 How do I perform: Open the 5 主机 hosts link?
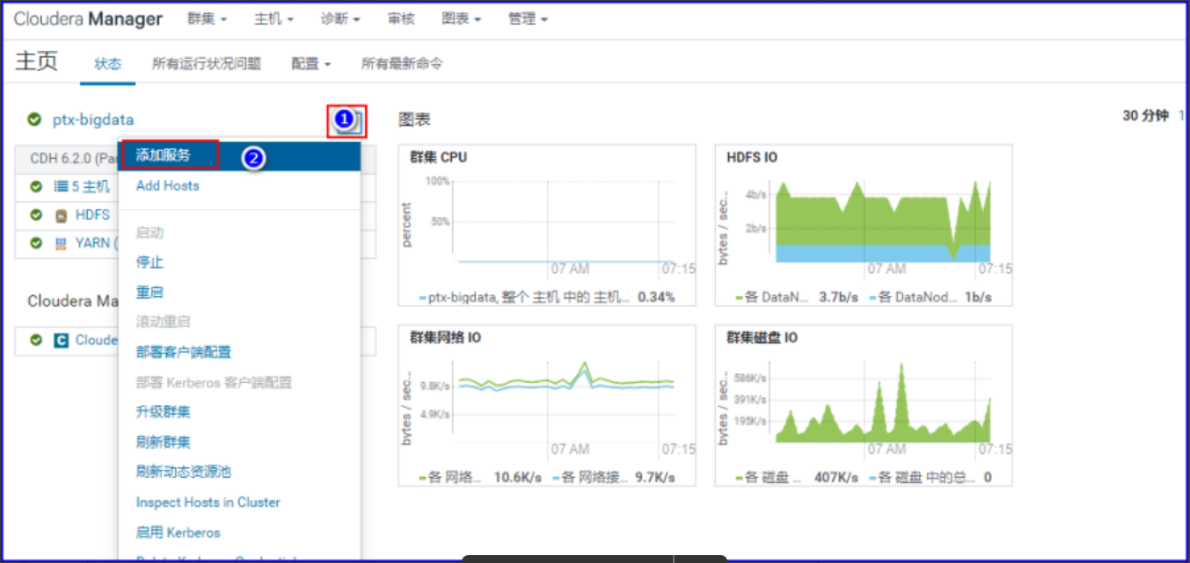click(91, 186)
